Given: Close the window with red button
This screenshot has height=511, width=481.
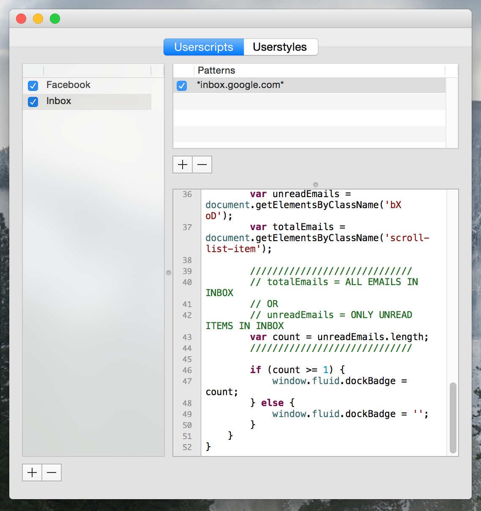Looking at the screenshot, I should click(x=21, y=19).
